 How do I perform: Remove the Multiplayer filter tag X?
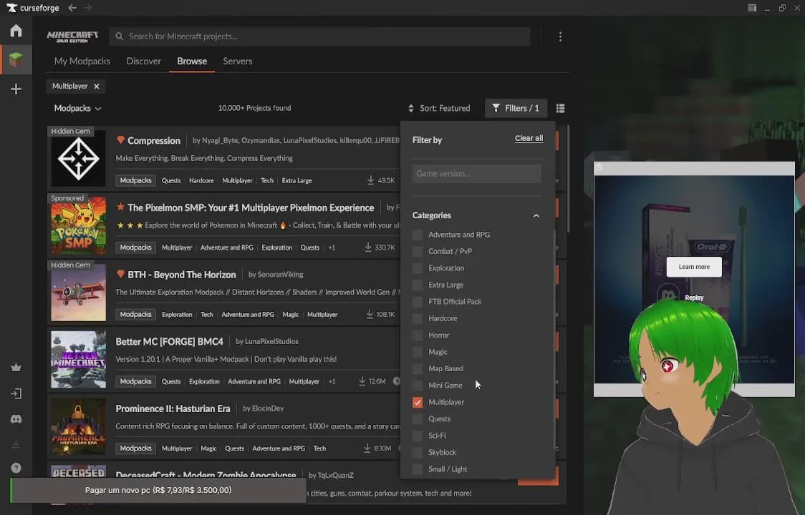(97, 86)
